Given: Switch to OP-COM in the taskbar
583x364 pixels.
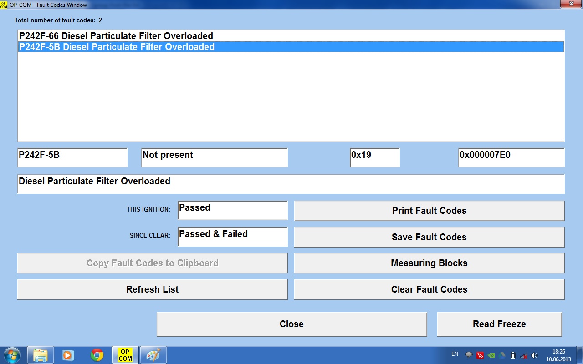Looking at the screenshot, I should (125, 354).
